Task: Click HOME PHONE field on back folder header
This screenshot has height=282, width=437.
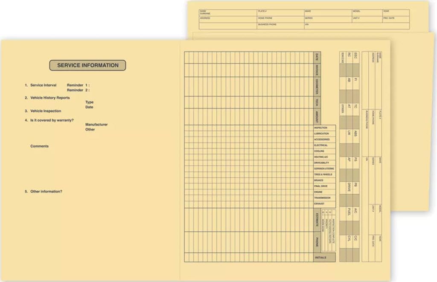Action: [x=280, y=19]
